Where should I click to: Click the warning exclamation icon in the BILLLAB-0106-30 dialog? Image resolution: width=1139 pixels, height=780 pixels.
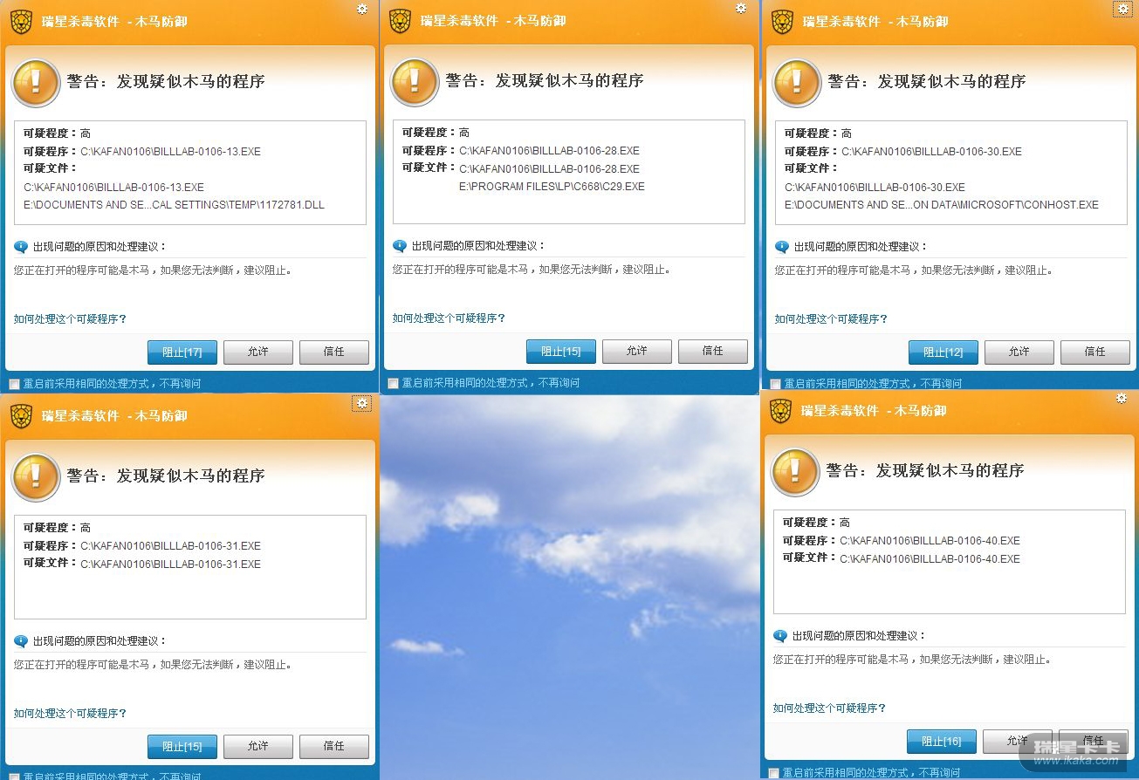click(797, 83)
